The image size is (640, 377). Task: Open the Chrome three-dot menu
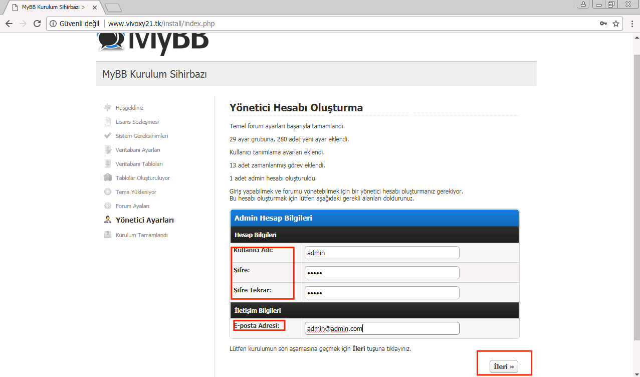pyautogui.click(x=631, y=24)
